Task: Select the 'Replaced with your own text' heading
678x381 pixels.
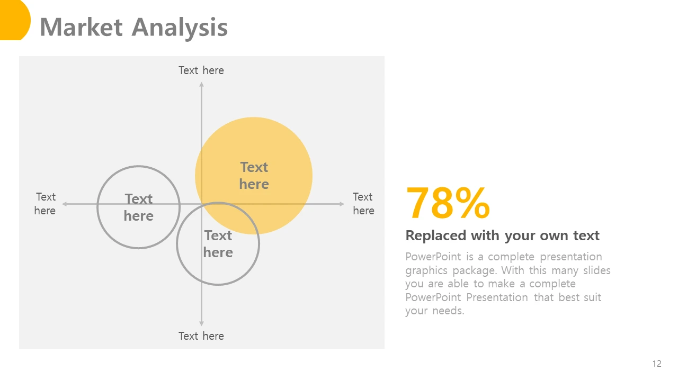Action: pyautogui.click(x=502, y=235)
